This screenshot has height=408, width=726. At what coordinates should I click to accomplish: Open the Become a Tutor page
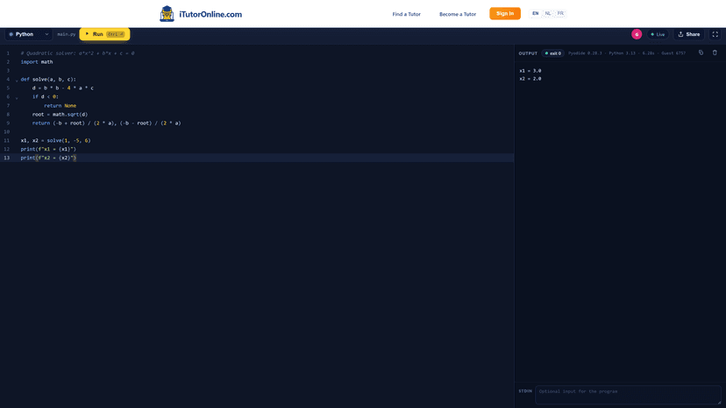pyautogui.click(x=458, y=14)
